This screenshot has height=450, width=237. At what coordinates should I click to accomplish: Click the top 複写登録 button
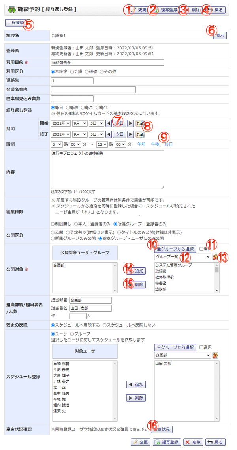[x=166, y=10]
